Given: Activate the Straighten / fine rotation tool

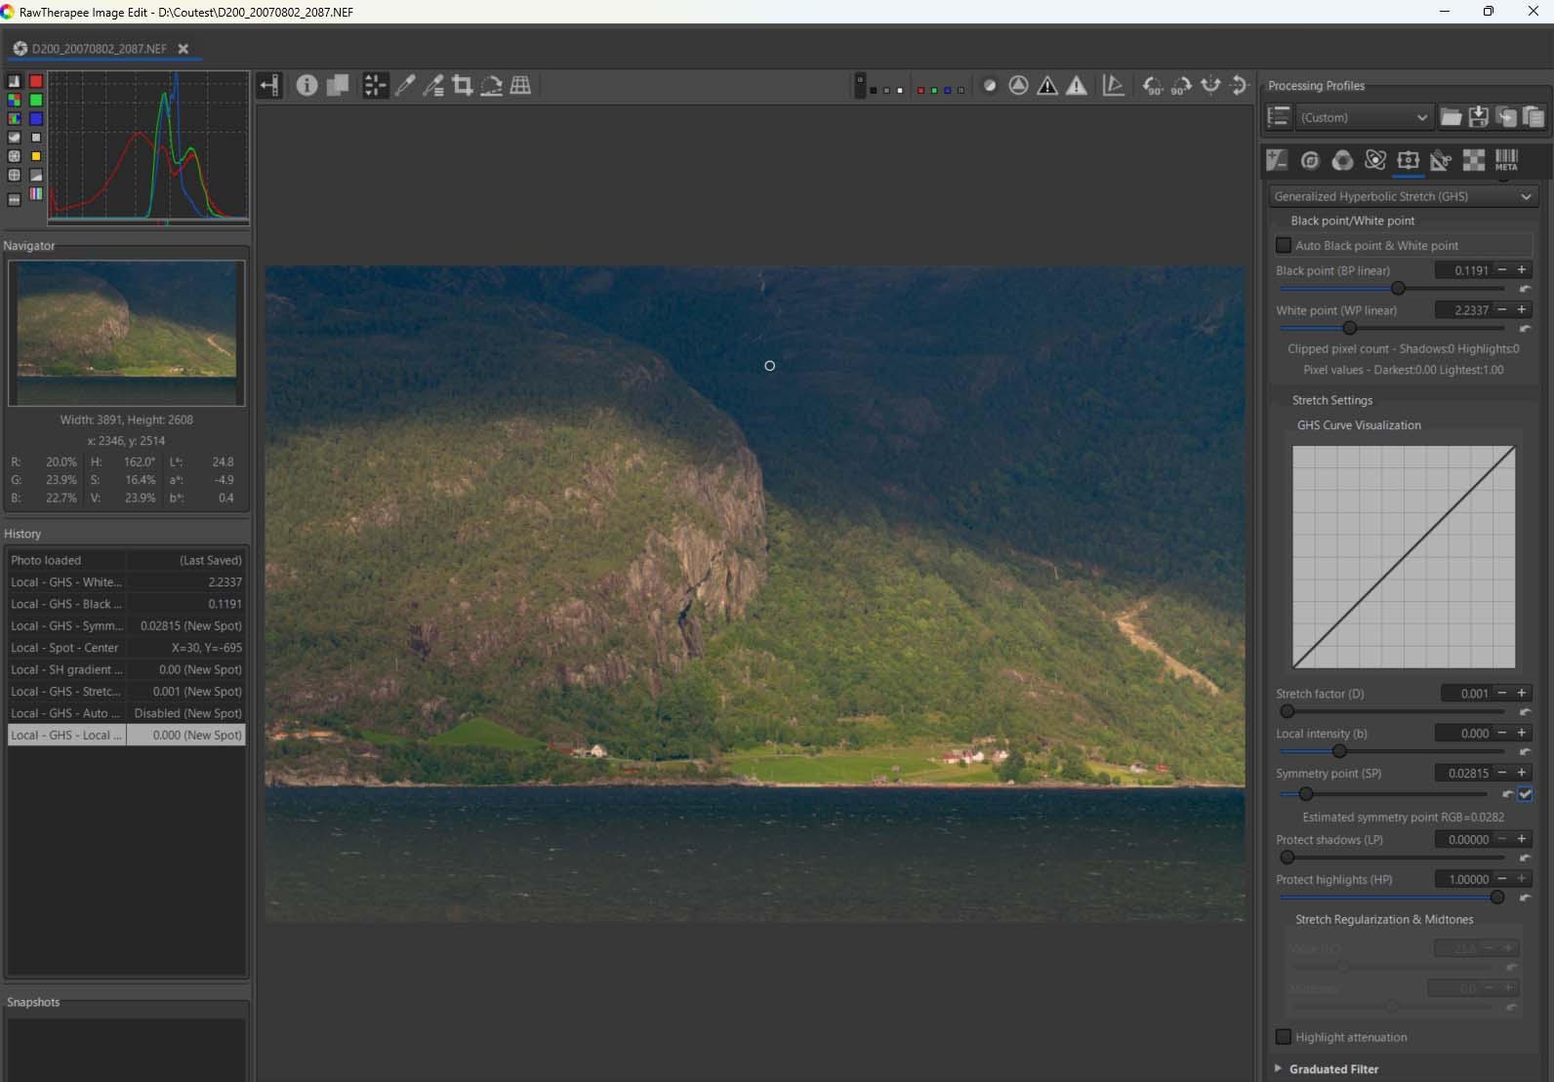Looking at the screenshot, I should click(492, 86).
